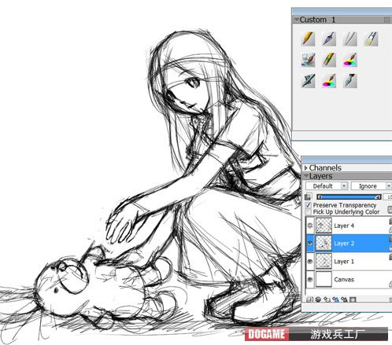This screenshot has width=392, height=345.
Task: Expand the Channels panel
Action: coord(306,167)
